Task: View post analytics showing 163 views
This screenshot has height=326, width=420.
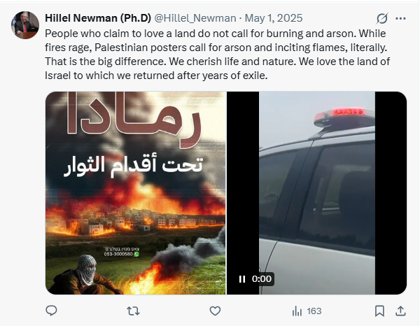Action: (307, 311)
